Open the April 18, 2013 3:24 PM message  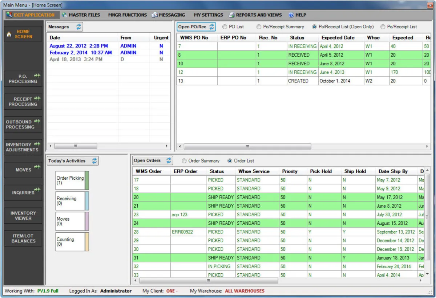(x=109, y=59)
